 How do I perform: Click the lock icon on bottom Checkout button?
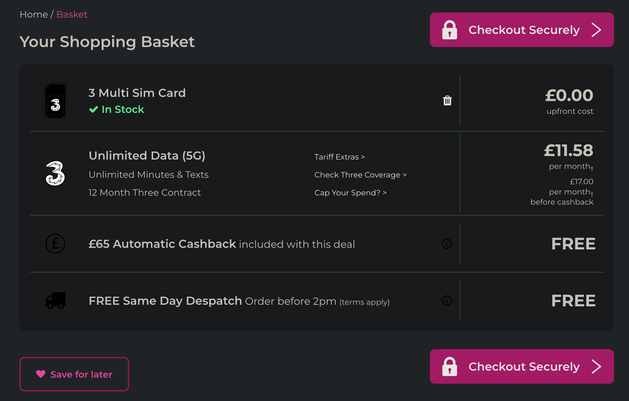point(449,366)
